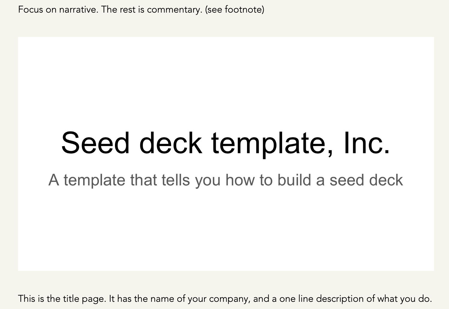Click "This is the title page." sentence
Viewport: 449px width, 309px height.
click(x=62, y=299)
